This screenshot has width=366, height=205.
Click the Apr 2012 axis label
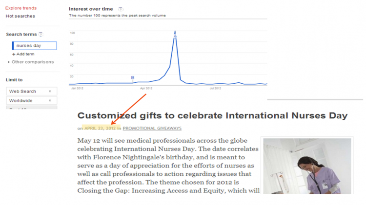[x=146, y=89]
